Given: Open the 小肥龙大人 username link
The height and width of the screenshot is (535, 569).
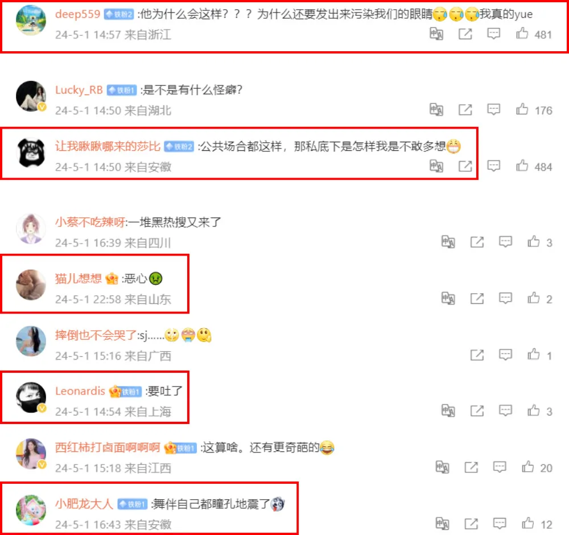Looking at the screenshot, I should pos(84,504).
